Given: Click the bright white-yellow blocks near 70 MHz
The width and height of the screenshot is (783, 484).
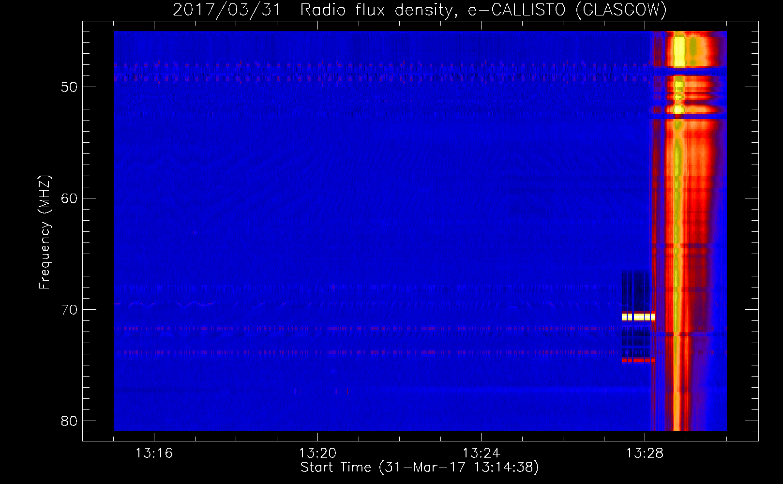Looking at the screenshot, I should click(x=638, y=317).
